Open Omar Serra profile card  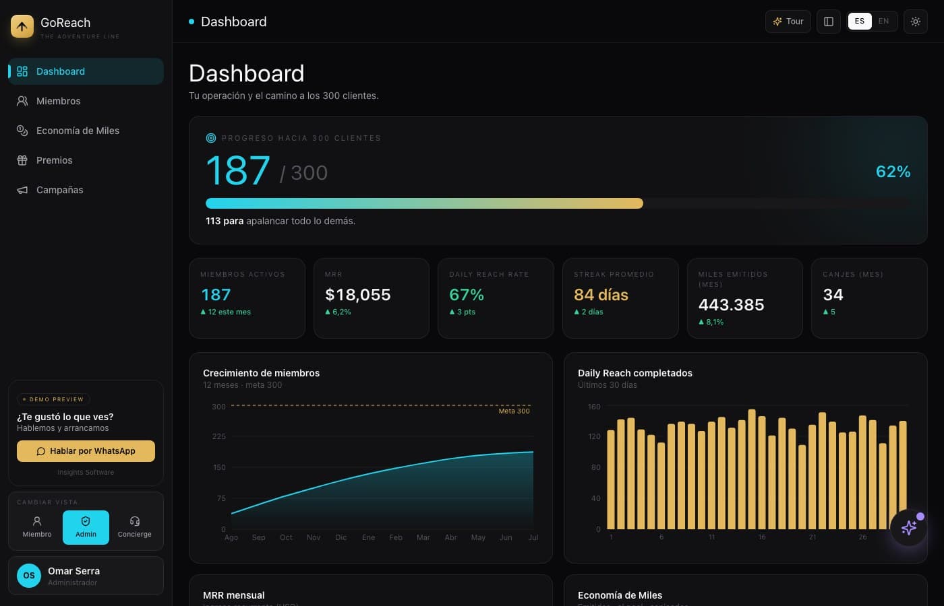[x=86, y=576]
